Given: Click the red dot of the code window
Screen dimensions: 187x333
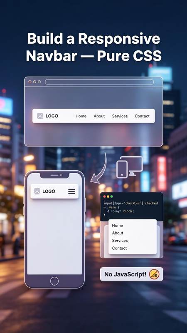Looking at the screenshot, I should pos(105,196).
